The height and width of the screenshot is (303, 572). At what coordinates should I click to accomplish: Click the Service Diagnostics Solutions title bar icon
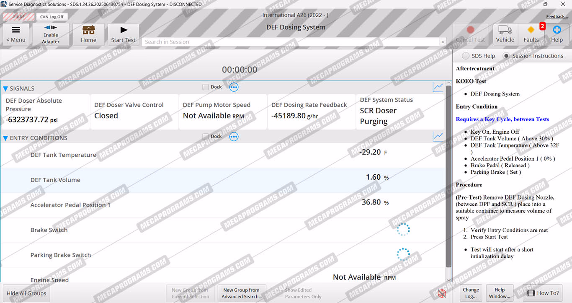4,4
